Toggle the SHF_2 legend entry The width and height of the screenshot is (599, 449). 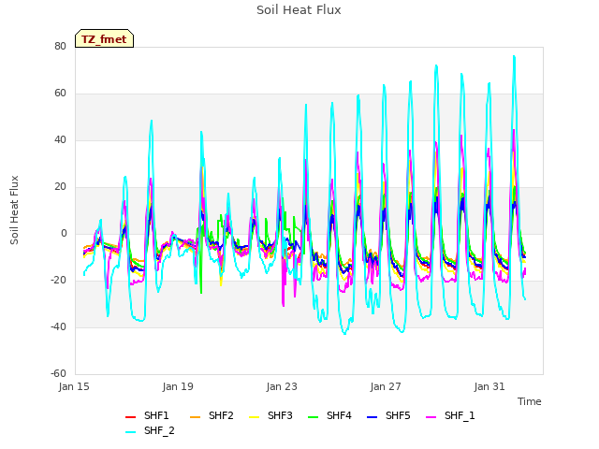[150, 430]
